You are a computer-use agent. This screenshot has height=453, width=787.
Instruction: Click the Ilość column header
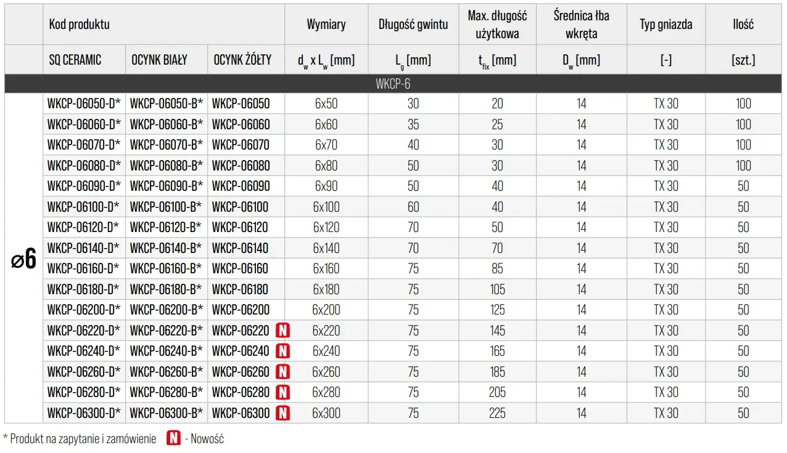(743, 25)
